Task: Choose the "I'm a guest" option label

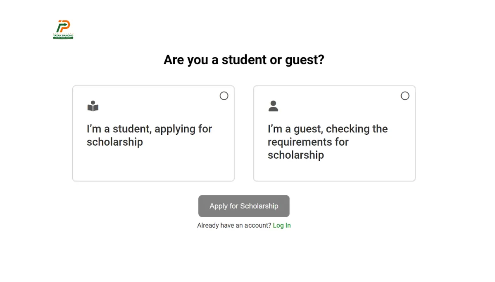Action: tap(328, 142)
